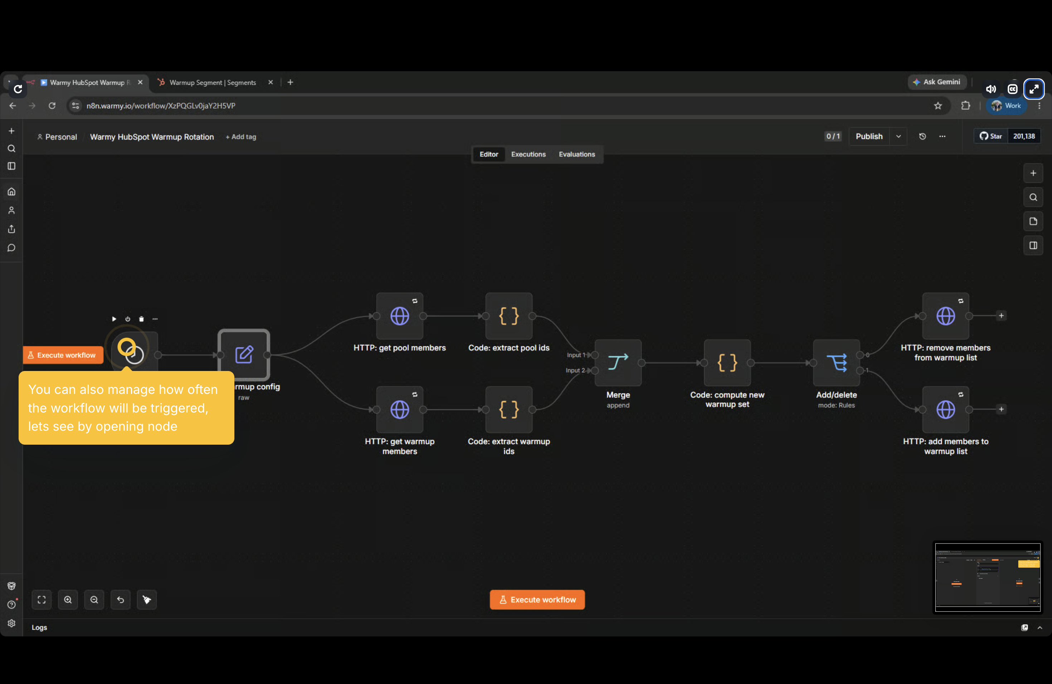Select the Editor tab
The width and height of the screenshot is (1052, 684).
(x=489, y=154)
